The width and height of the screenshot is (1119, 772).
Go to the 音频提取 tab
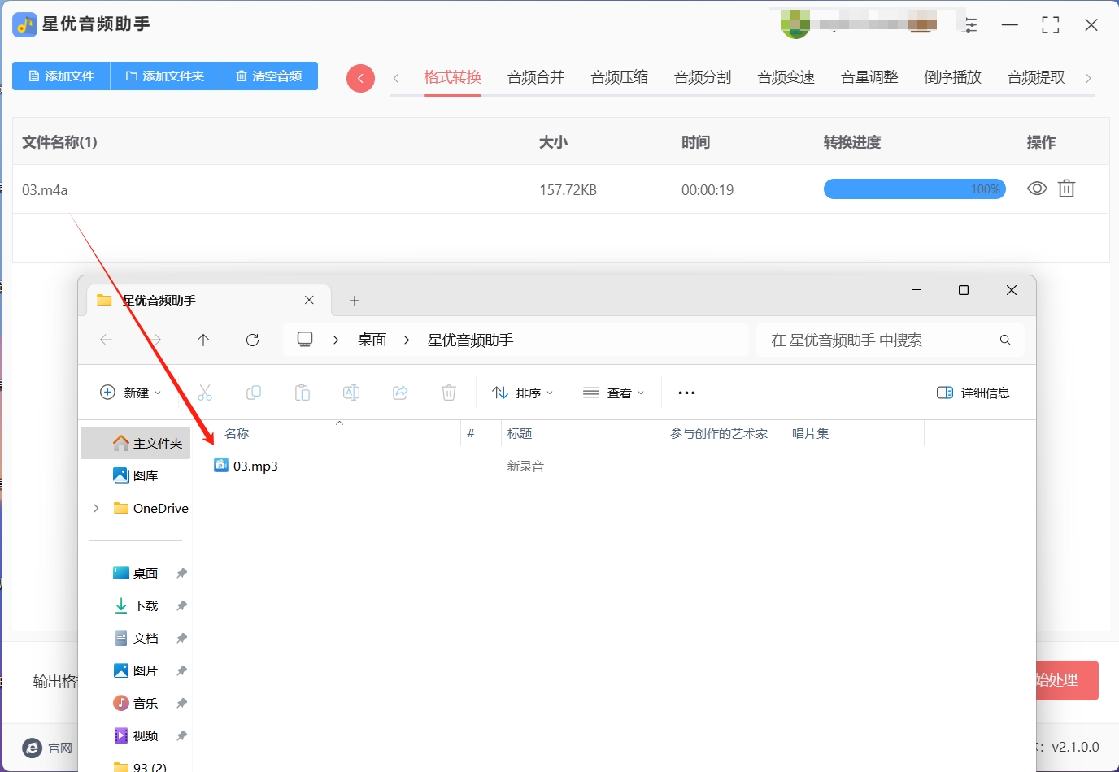pos(1036,77)
